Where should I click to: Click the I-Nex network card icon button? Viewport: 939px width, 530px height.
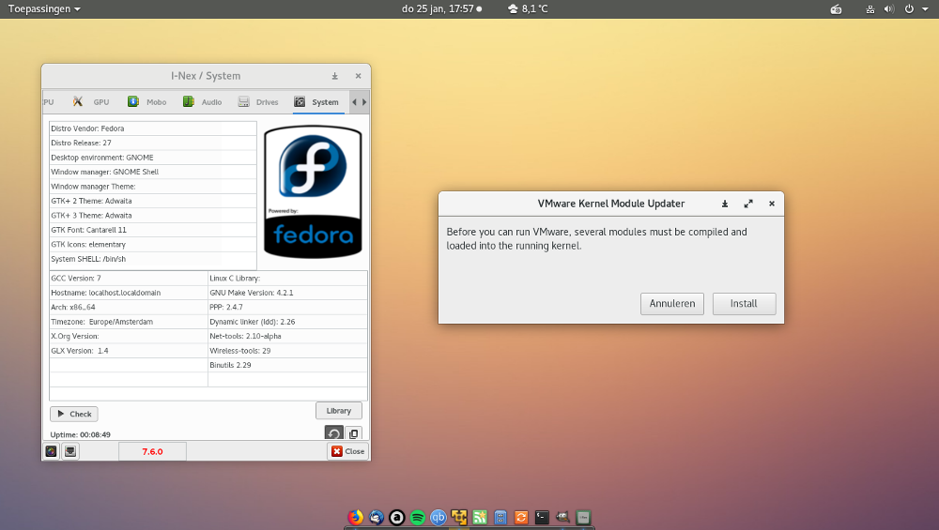[x=70, y=451]
